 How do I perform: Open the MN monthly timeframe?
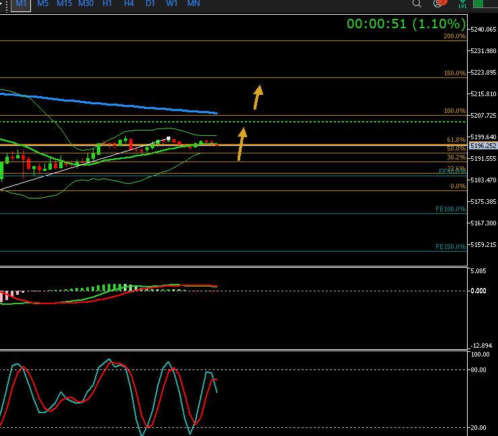193,4
